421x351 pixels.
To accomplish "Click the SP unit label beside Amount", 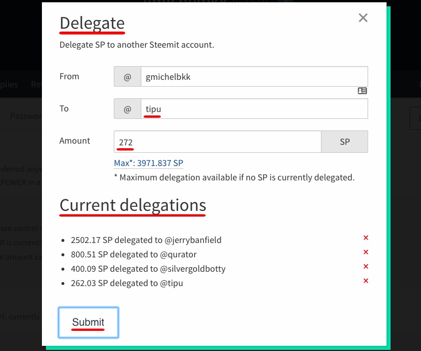I will pyautogui.click(x=345, y=142).
